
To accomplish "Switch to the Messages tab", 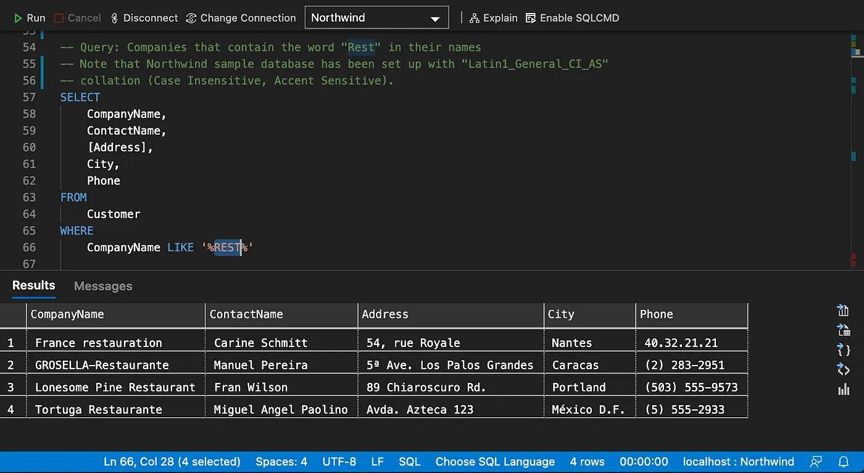I will [x=103, y=286].
